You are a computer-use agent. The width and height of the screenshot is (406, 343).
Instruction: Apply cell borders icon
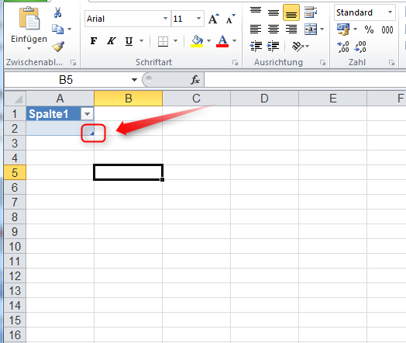(x=163, y=41)
